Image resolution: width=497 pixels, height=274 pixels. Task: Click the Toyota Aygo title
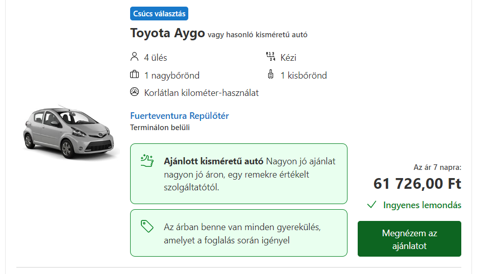pos(167,33)
